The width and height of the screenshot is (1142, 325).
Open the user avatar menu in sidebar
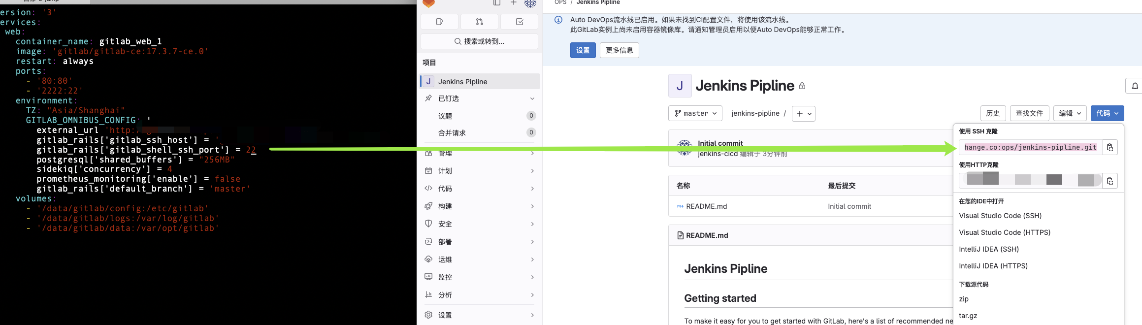[x=530, y=3]
